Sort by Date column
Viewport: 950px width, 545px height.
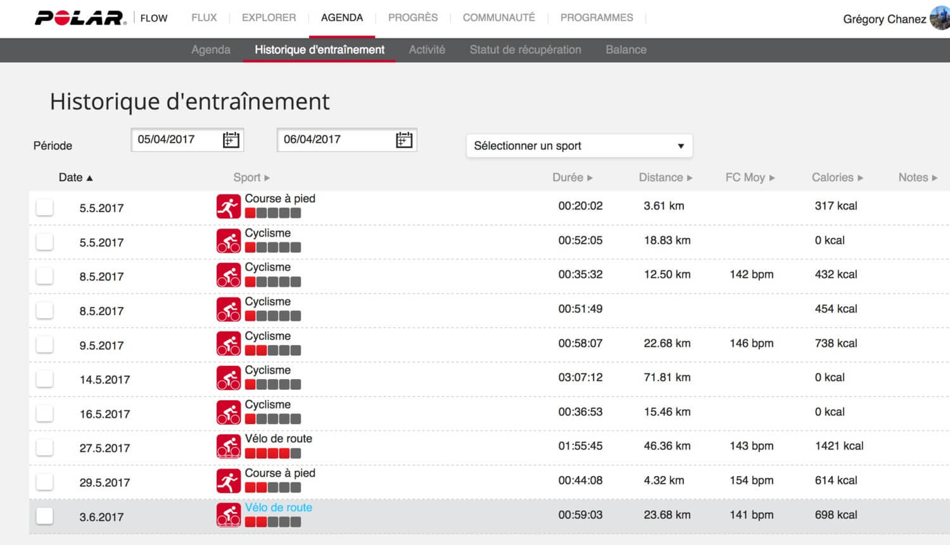point(75,177)
